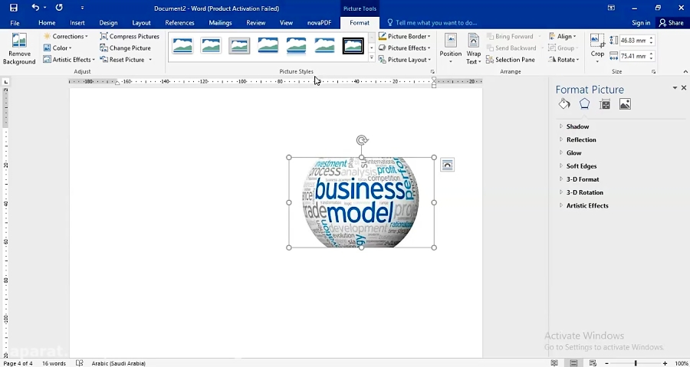Open Corrections dropdown
Screen dimensions: 690x367
66,36
